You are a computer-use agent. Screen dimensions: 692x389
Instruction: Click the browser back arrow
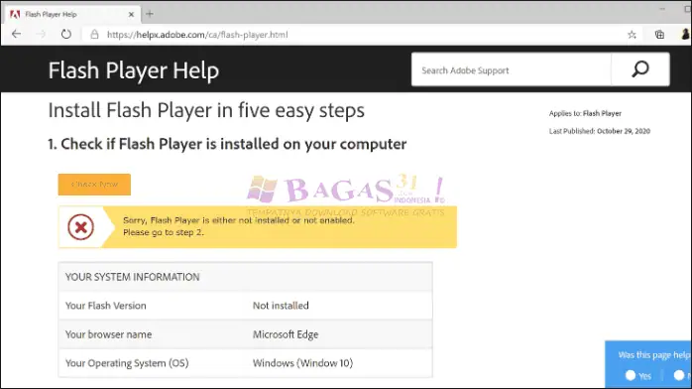16,34
